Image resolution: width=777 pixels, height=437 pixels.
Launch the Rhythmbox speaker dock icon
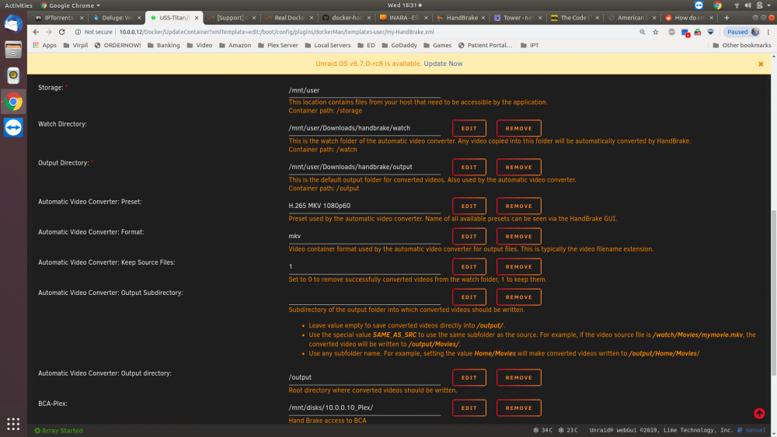tap(13, 76)
